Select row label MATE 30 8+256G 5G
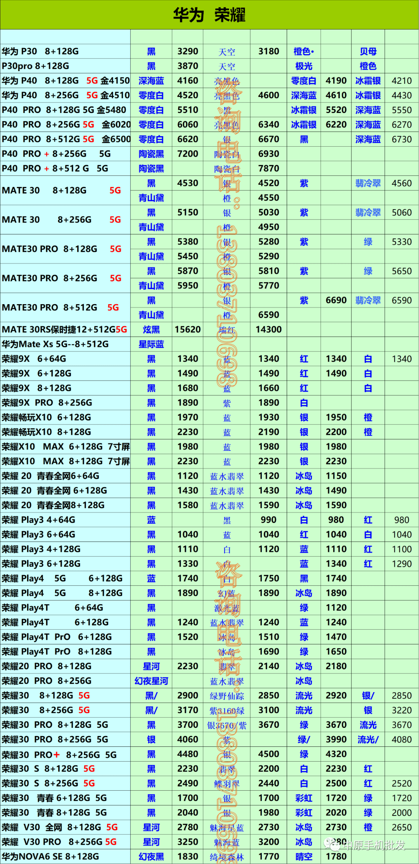419x864 pixels. coord(61,220)
